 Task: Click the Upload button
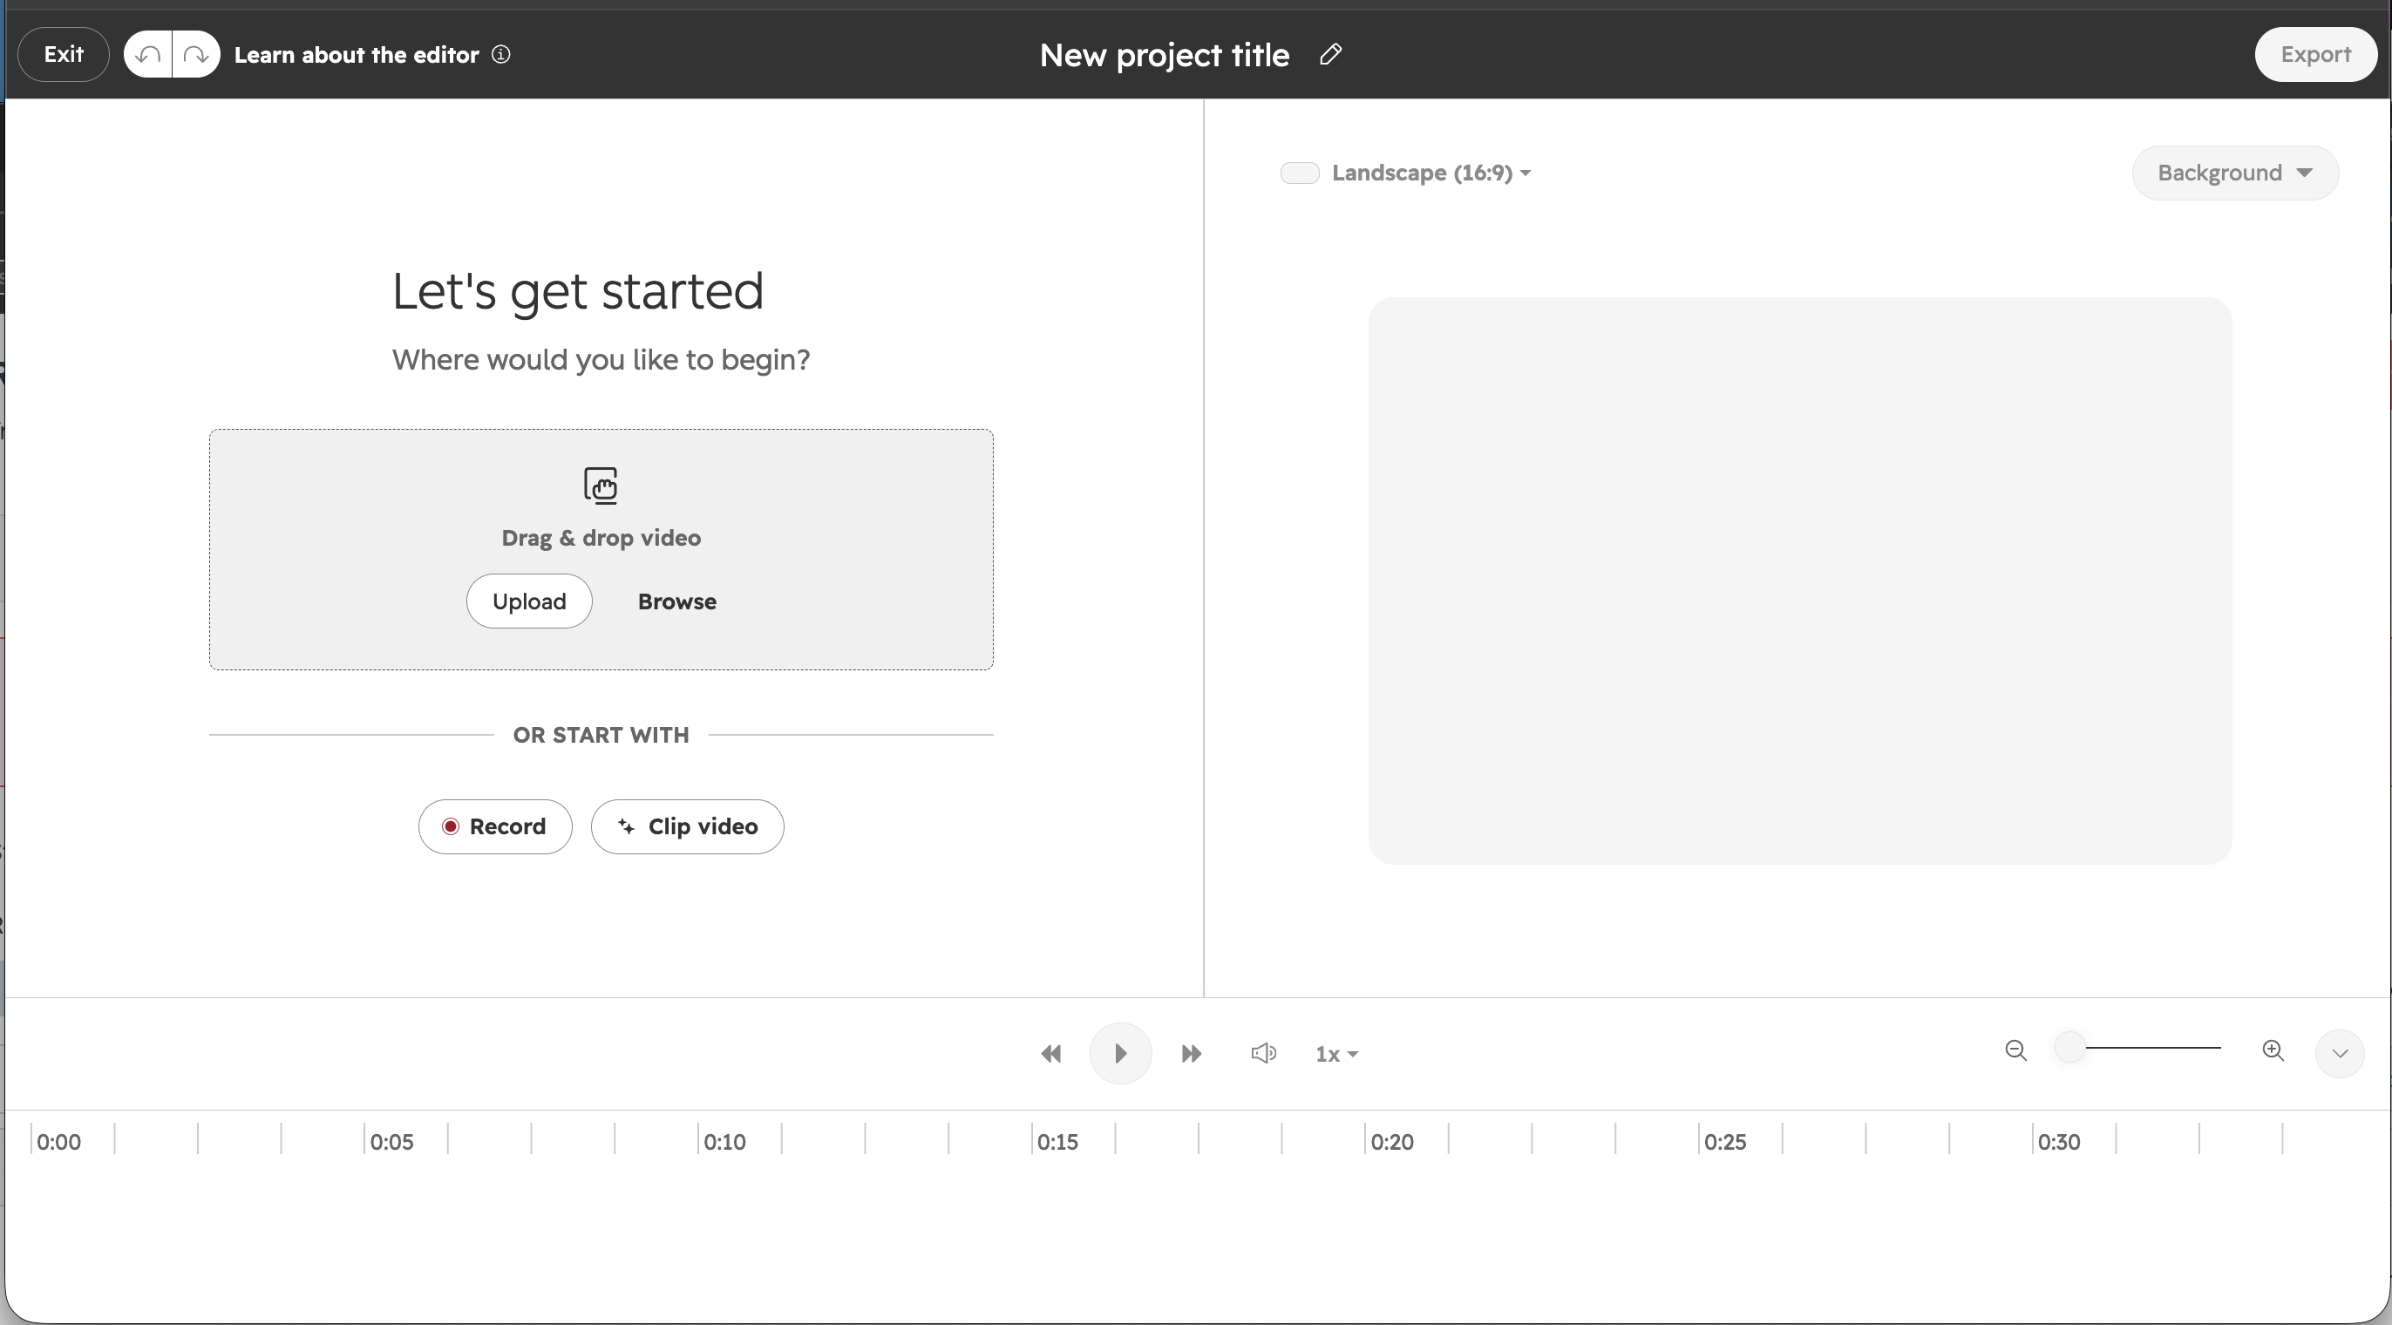click(x=529, y=601)
